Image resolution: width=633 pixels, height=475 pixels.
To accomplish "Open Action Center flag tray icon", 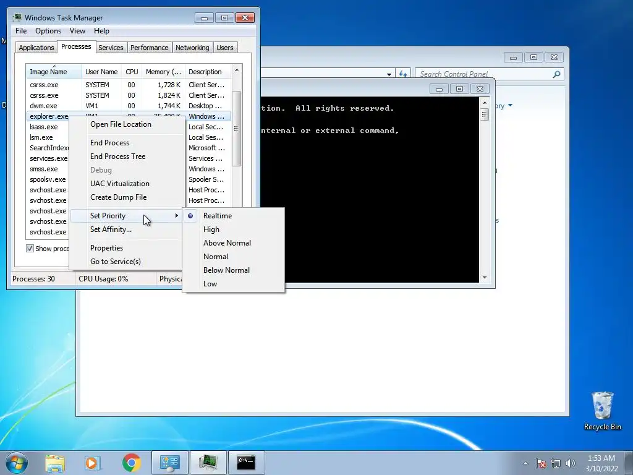I will [540, 463].
